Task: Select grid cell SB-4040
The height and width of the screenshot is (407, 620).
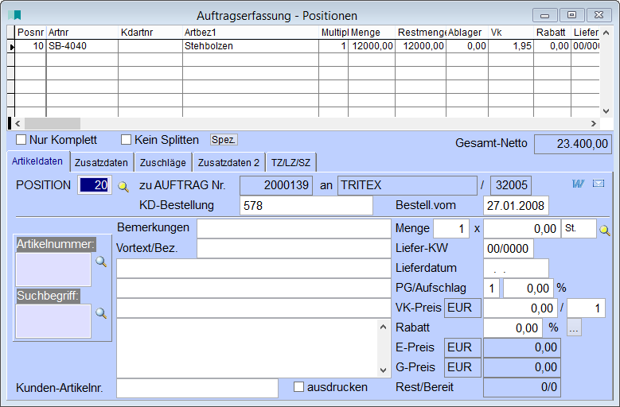Action: pos(82,46)
